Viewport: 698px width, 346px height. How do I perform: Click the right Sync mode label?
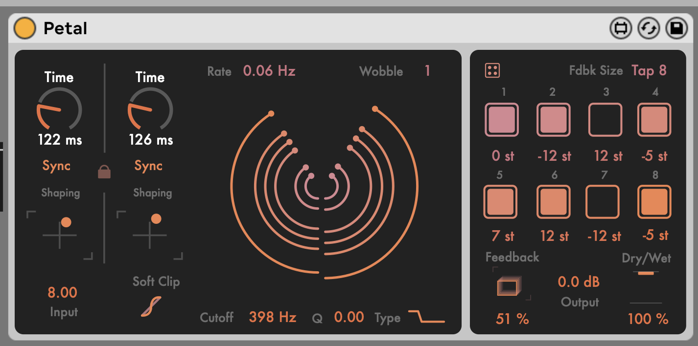click(x=148, y=166)
